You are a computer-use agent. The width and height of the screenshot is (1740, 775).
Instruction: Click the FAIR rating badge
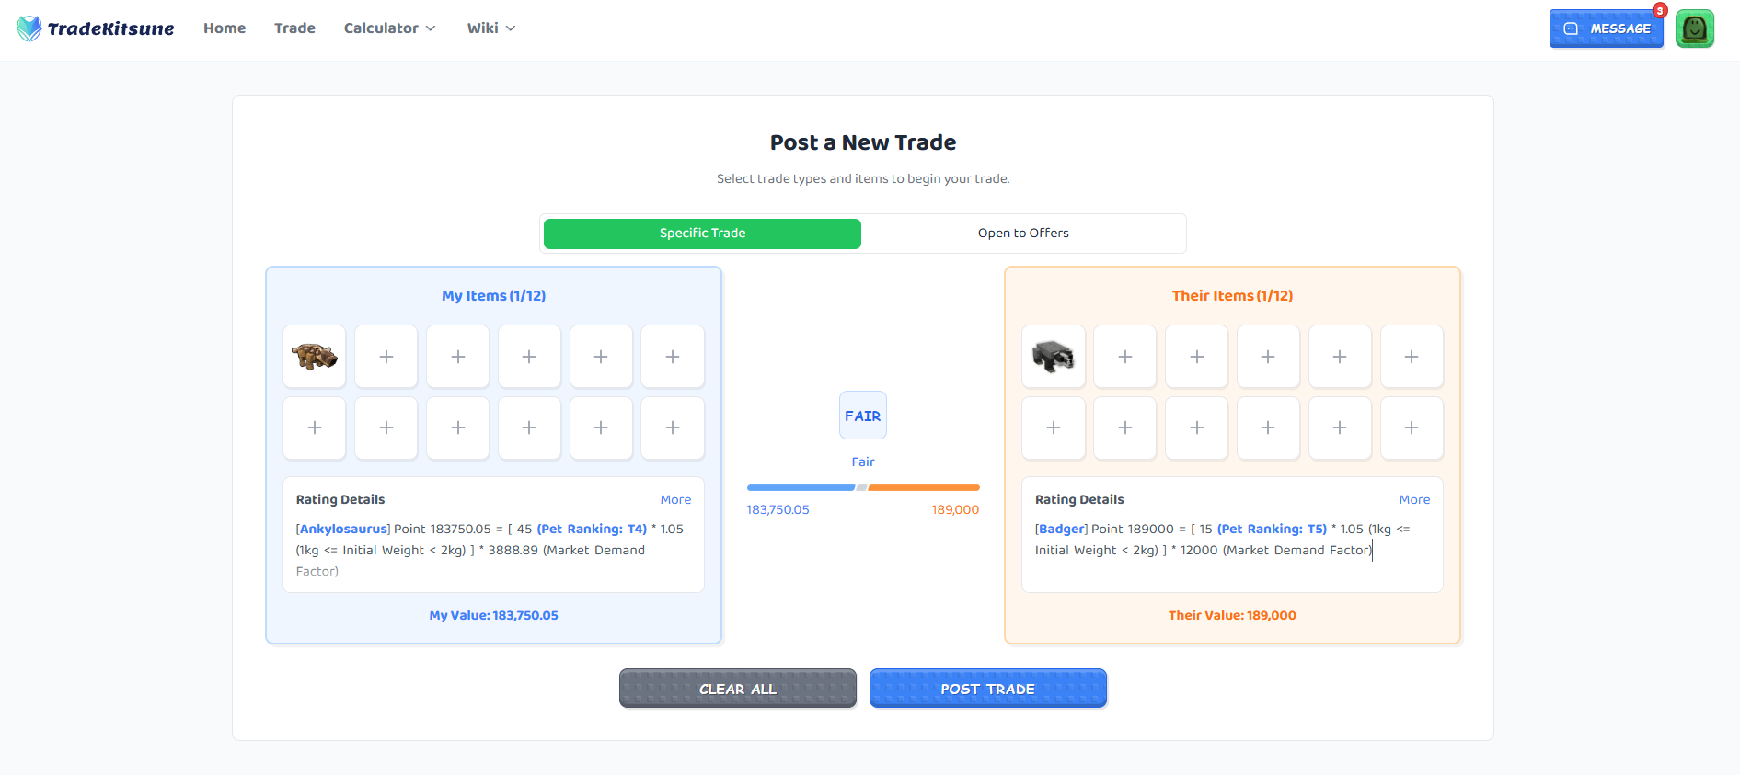click(862, 415)
